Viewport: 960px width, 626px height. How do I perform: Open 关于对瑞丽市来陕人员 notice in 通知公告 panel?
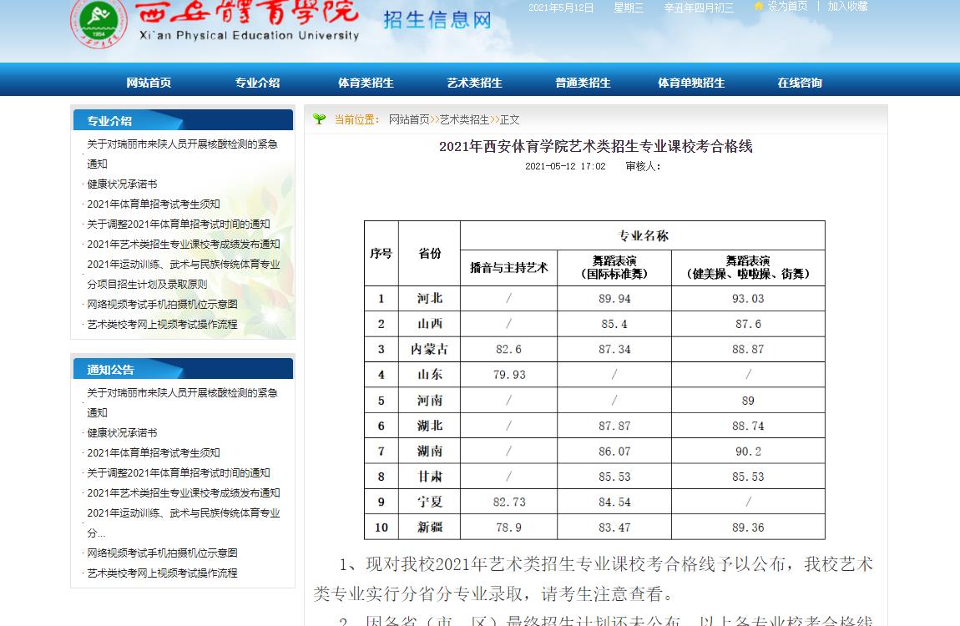[183, 402]
